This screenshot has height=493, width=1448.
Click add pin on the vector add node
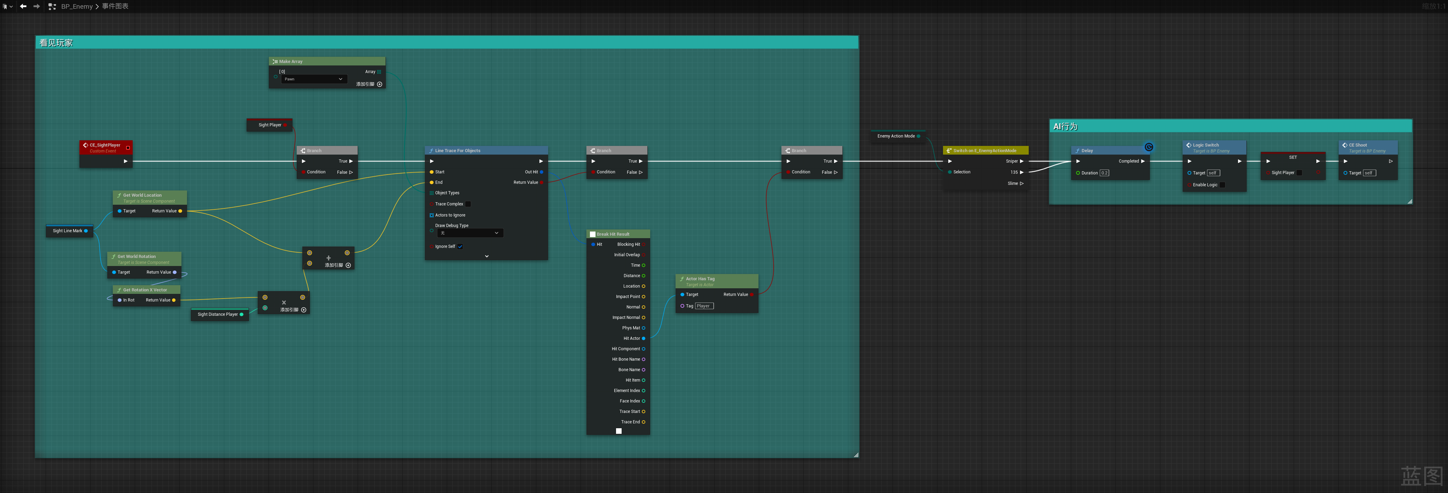[x=348, y=265]
